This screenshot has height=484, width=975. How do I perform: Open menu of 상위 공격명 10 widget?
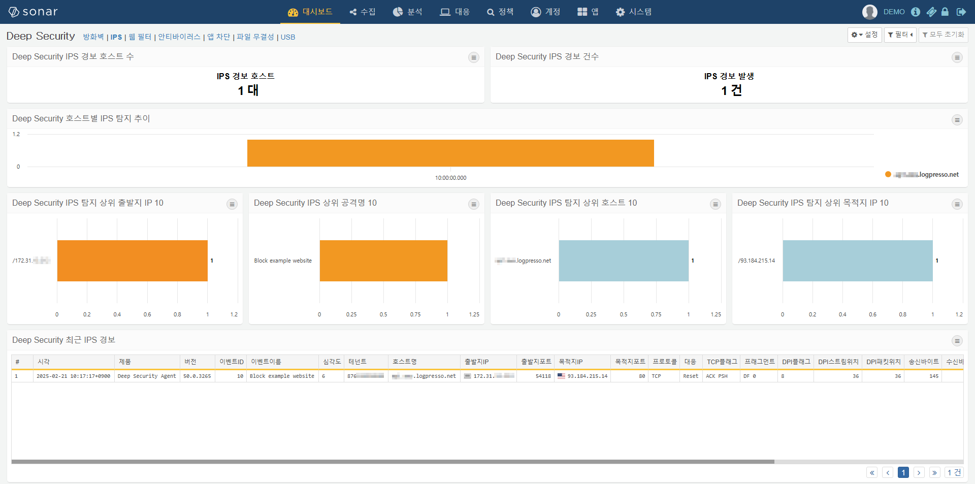474,204
